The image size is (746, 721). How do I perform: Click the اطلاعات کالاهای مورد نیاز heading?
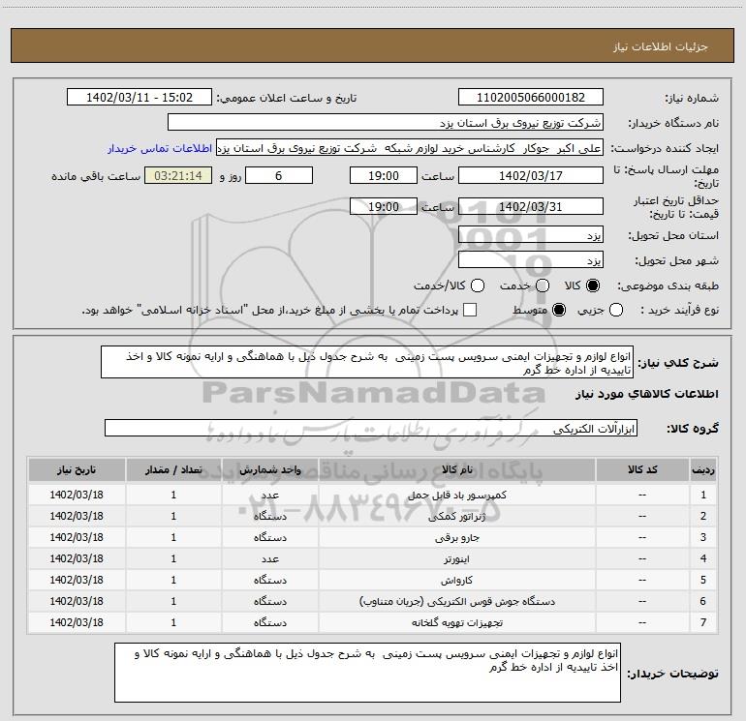pyautogui.click(x=647, y=394)
